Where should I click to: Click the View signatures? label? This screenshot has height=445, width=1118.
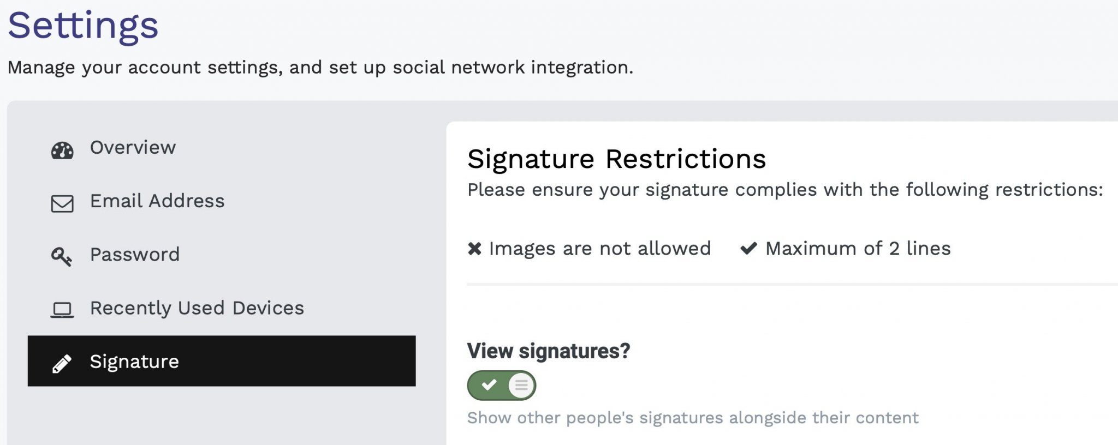(x=549, y=351)
